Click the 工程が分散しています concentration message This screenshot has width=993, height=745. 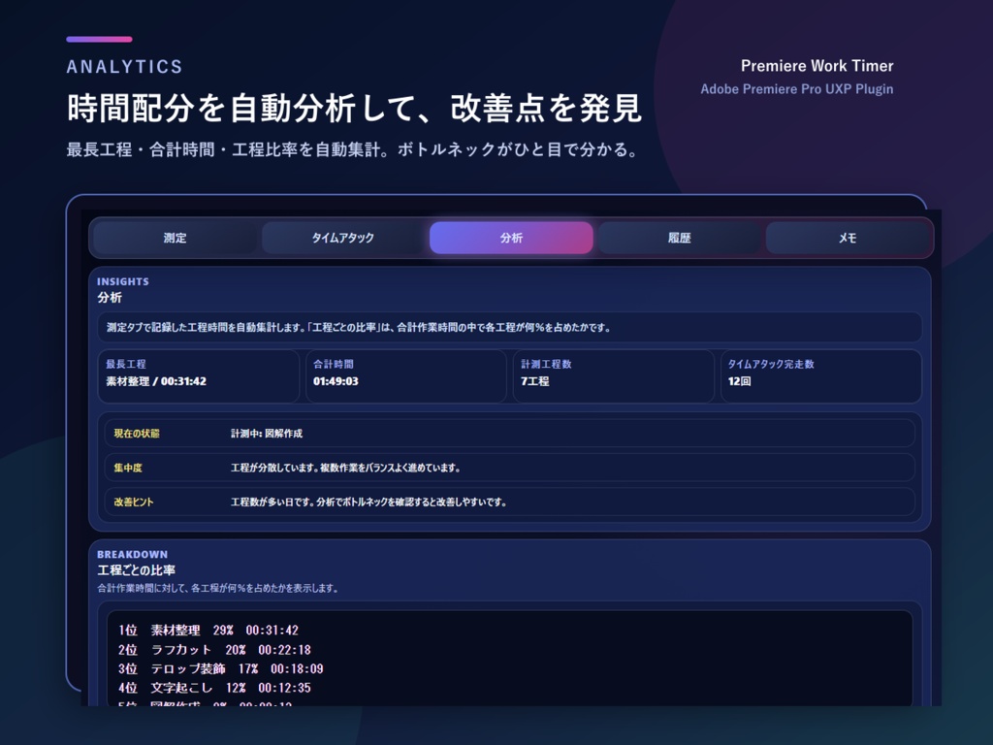click(x=346, y=468)
